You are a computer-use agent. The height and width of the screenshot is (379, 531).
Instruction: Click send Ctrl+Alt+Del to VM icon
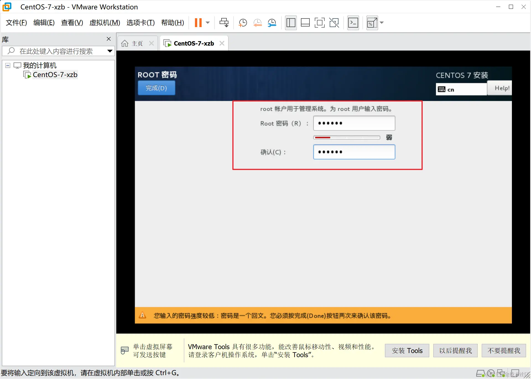click(x=224, y=23)
